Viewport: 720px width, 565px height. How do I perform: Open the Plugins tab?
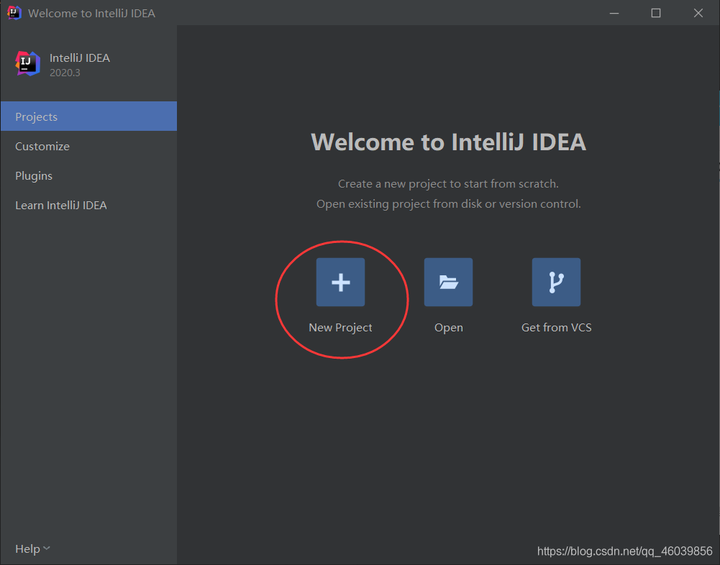88,175
